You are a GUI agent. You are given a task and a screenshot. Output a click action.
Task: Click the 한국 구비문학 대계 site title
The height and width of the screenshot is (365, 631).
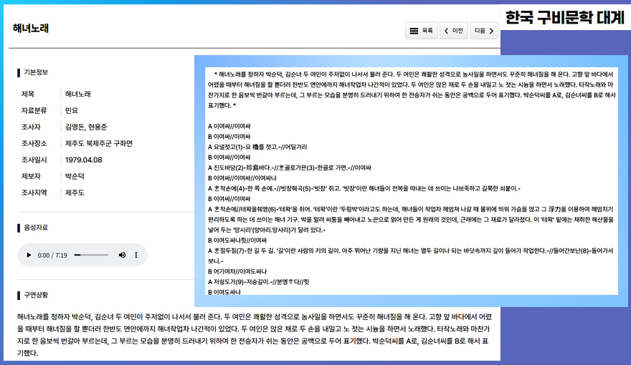564,18
